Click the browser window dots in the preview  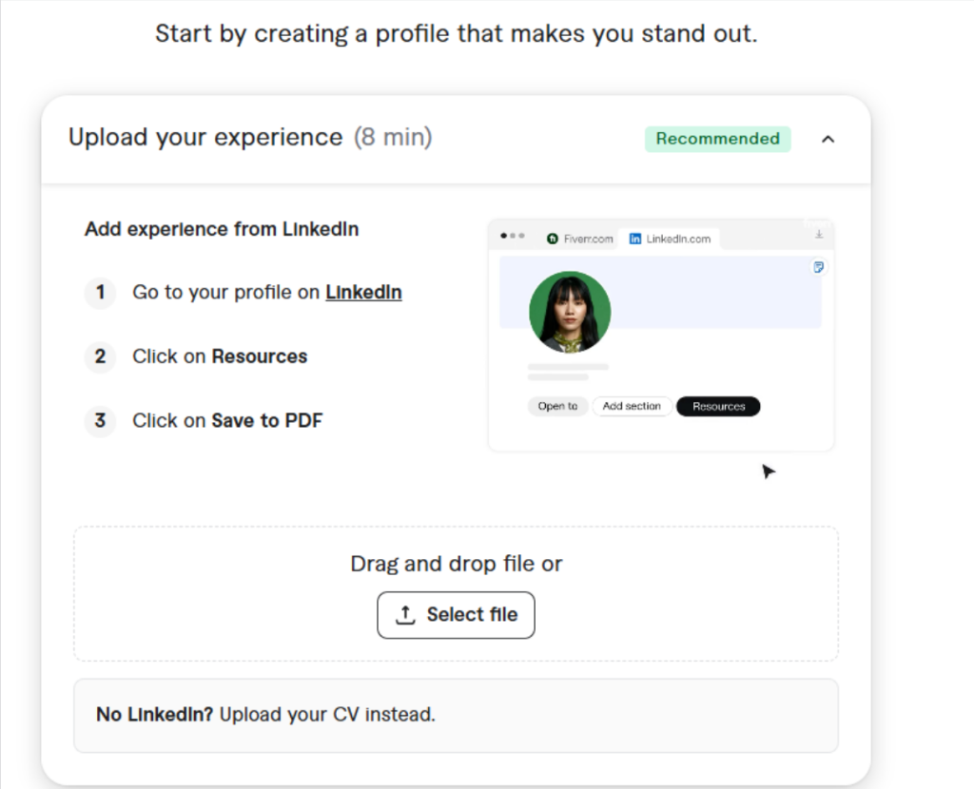513,236
